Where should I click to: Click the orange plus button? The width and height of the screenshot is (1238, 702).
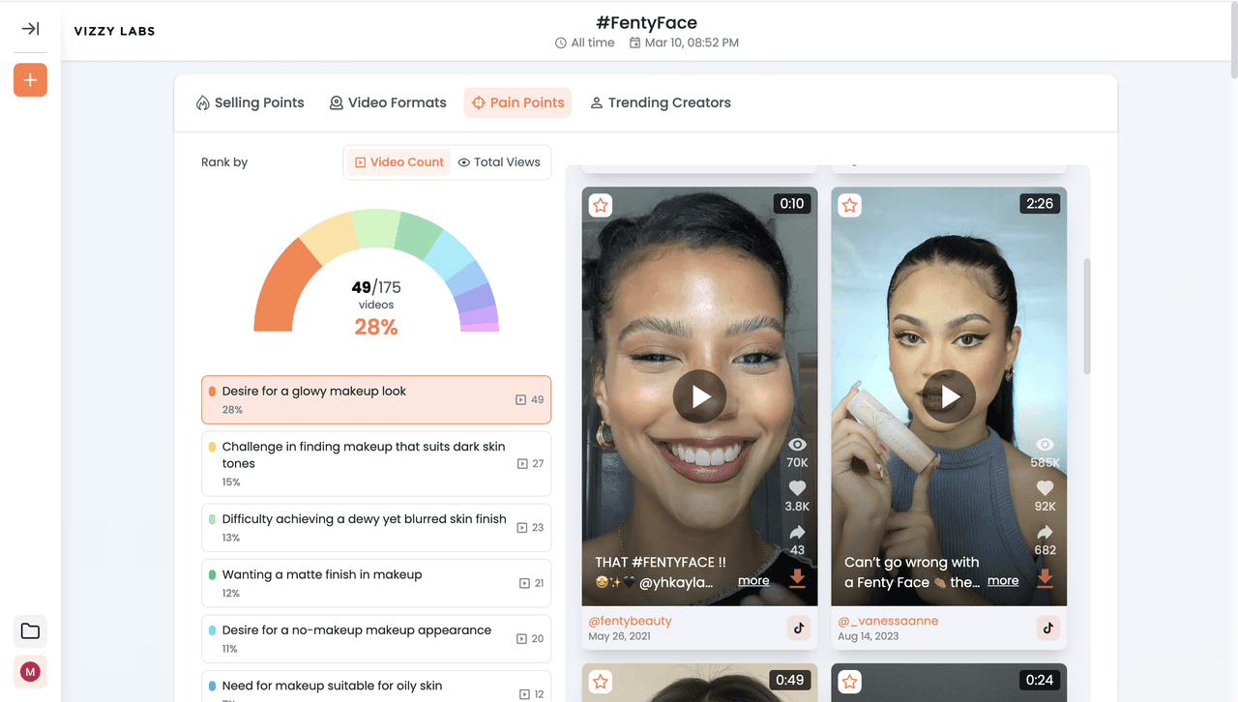click(30, 80)
